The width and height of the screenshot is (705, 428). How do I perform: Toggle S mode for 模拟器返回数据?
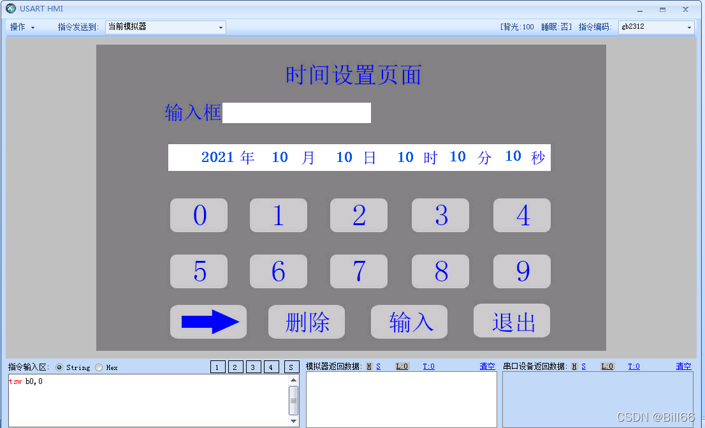(379, 366)
